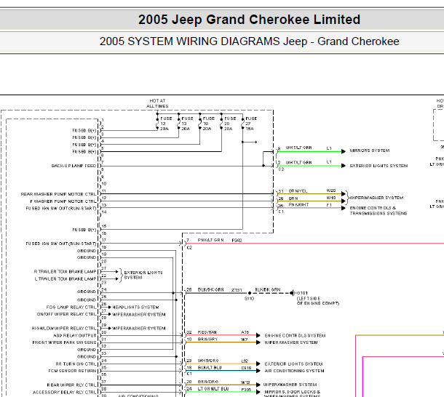Viewport: 444px width, 397px height.
Task: Click the 'FCM SENSOR RETURN' label
Action: tap(73, 371)
